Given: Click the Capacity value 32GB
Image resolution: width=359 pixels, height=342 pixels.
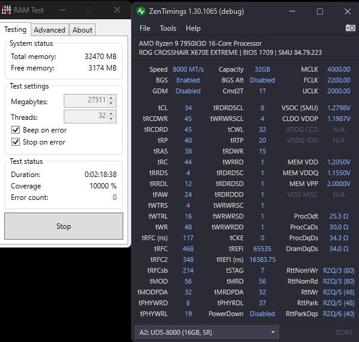Looking at the screenshot, I should tap(262, 69).
